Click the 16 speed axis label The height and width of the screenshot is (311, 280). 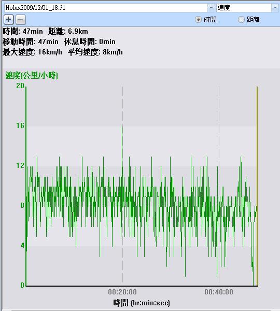20,125
